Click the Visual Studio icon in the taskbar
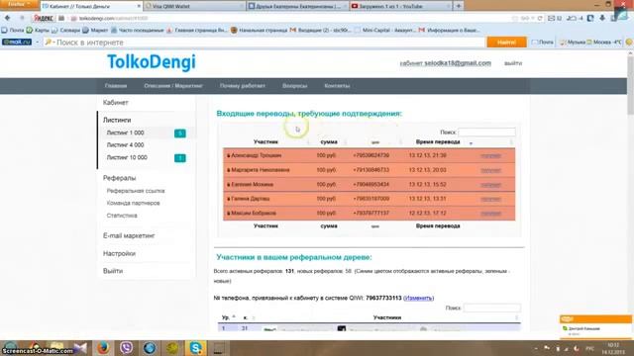The image size is (634, 356). pos(80,347)
